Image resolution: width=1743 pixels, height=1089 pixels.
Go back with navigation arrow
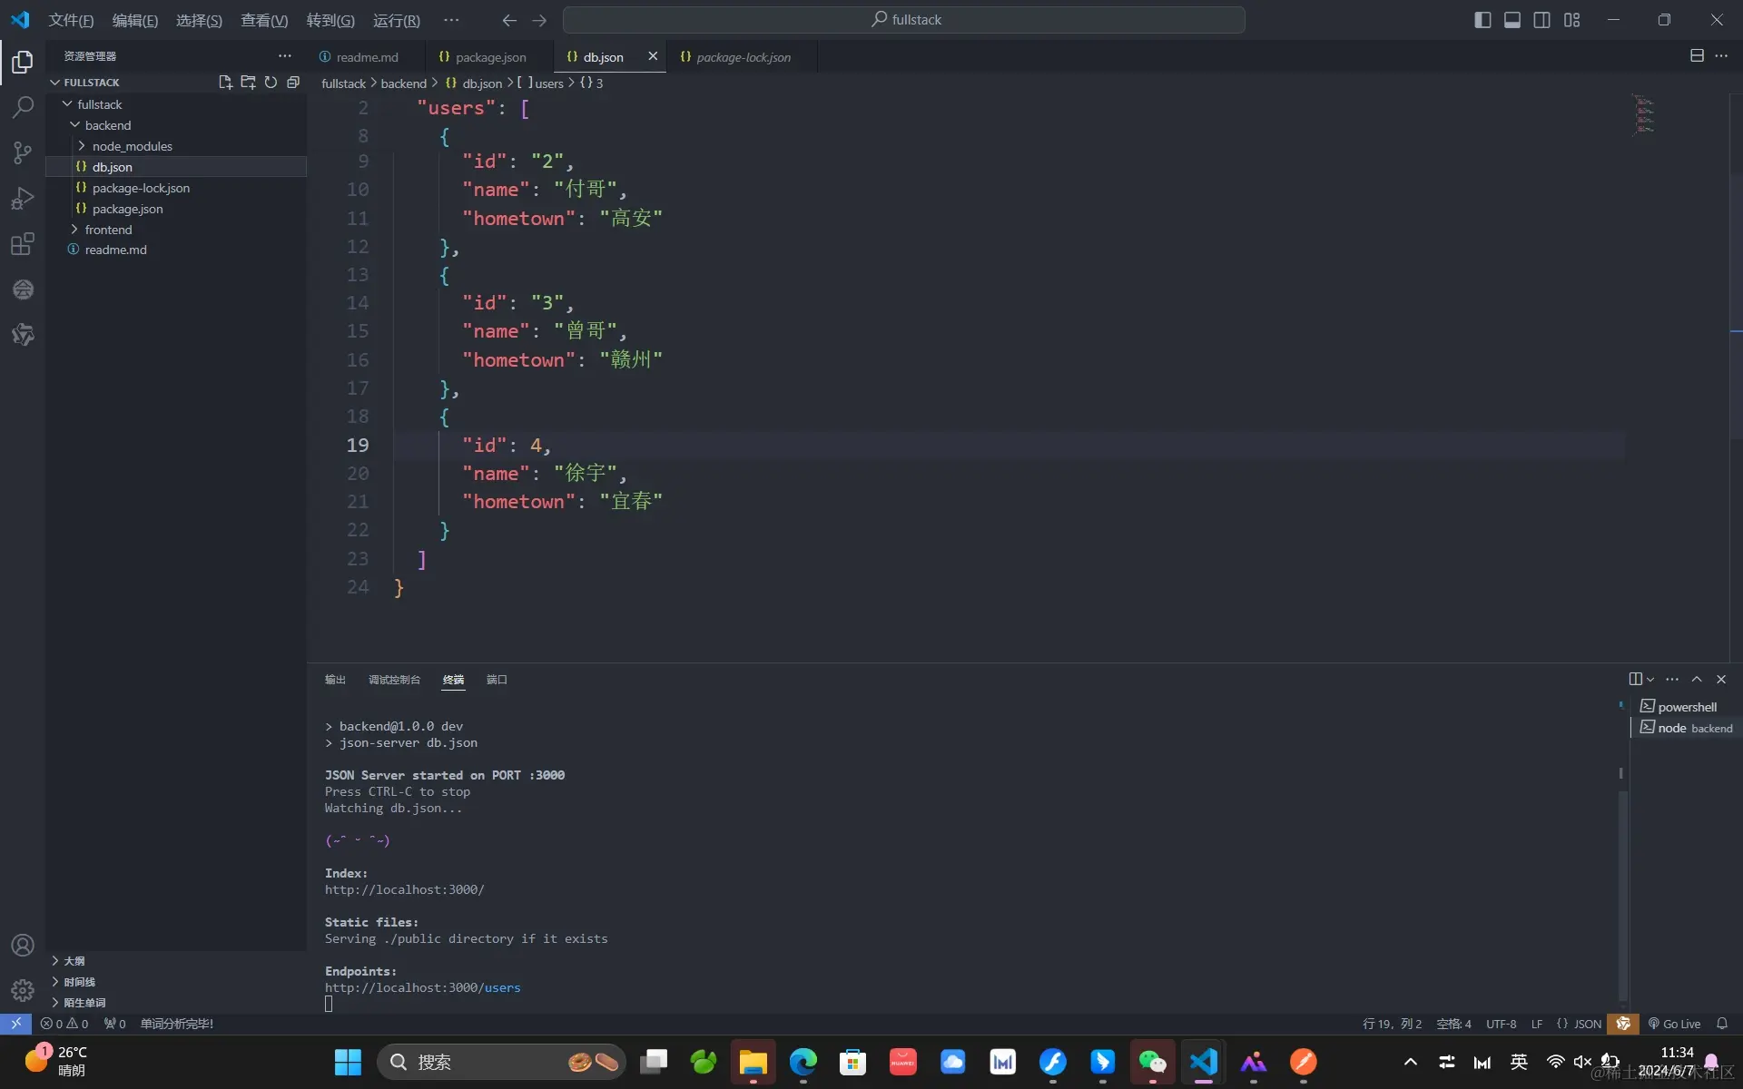(x=509, y=20)
